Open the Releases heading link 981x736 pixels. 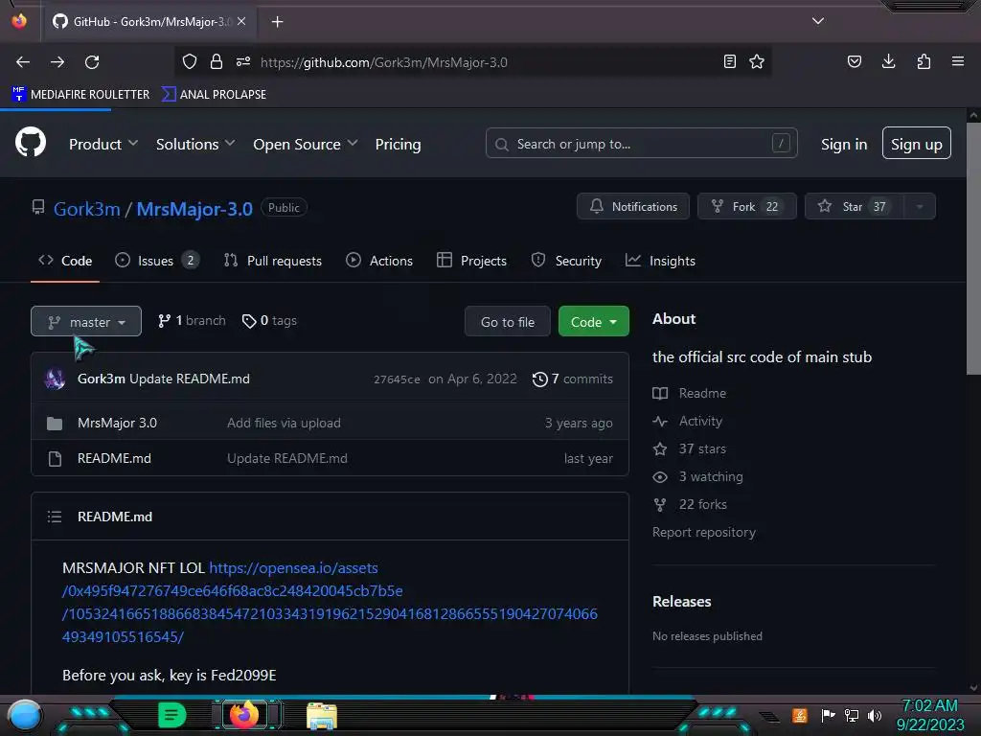pos(681,602)
